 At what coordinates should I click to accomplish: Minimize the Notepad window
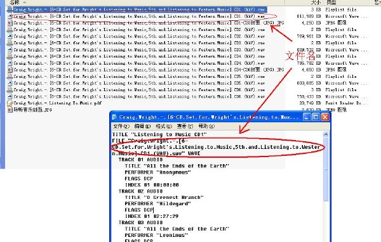tap(307, 117)
